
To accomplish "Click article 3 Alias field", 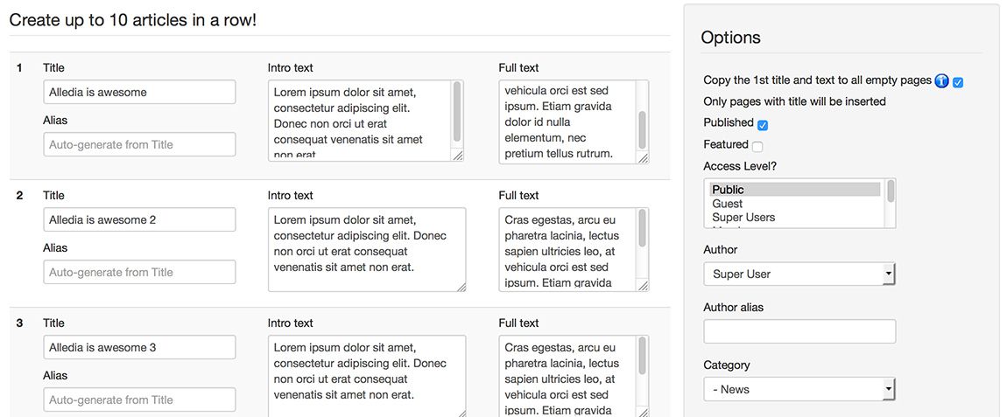I will click(x=139, y=400).
